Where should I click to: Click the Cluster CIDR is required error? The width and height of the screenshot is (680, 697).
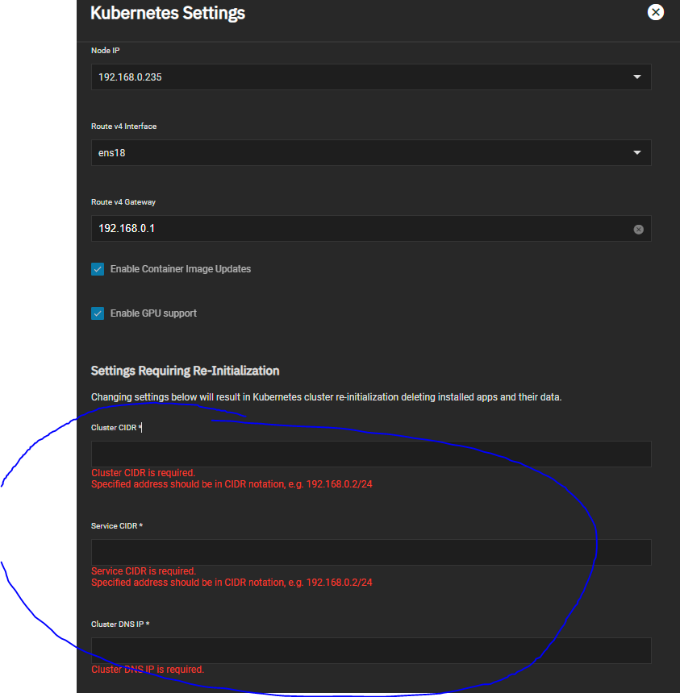point(143,473)
